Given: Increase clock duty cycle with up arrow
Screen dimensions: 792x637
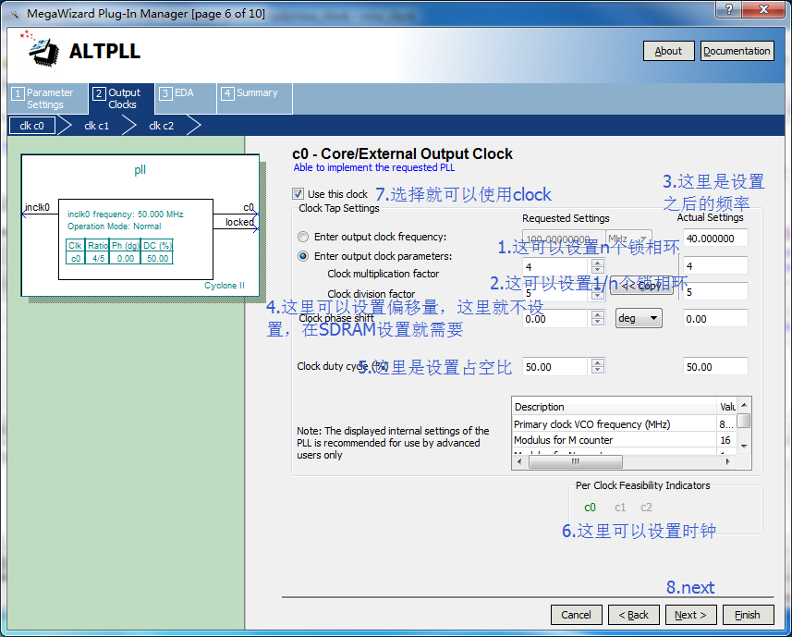Looking at the screenshot, I should (598, 362).
